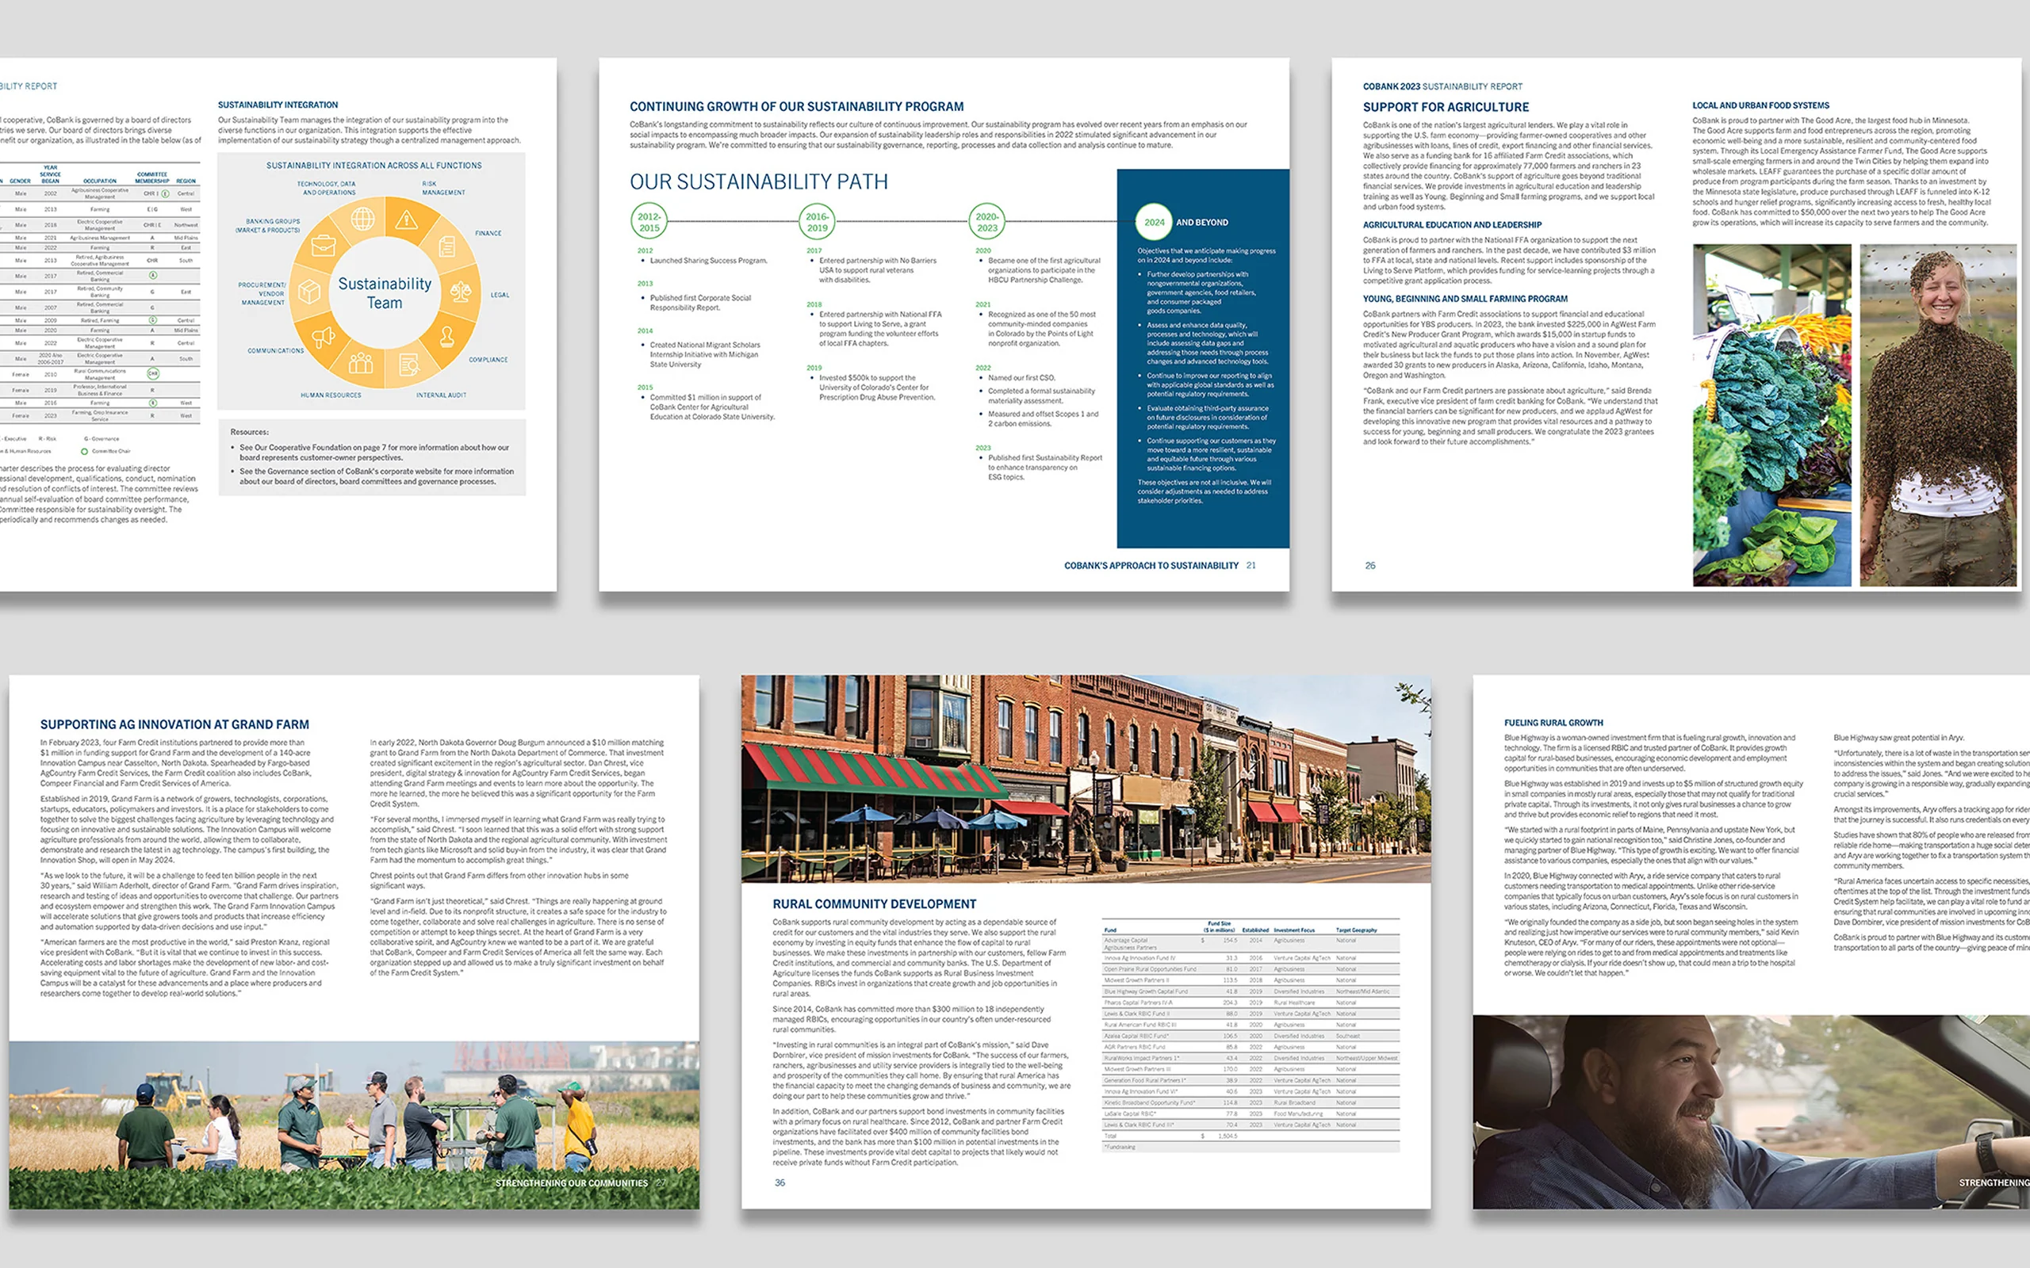Viewport: 2030px width, 1268px height.
Task: Click the scales of justice Legal icon
Action: pos(461,292)
